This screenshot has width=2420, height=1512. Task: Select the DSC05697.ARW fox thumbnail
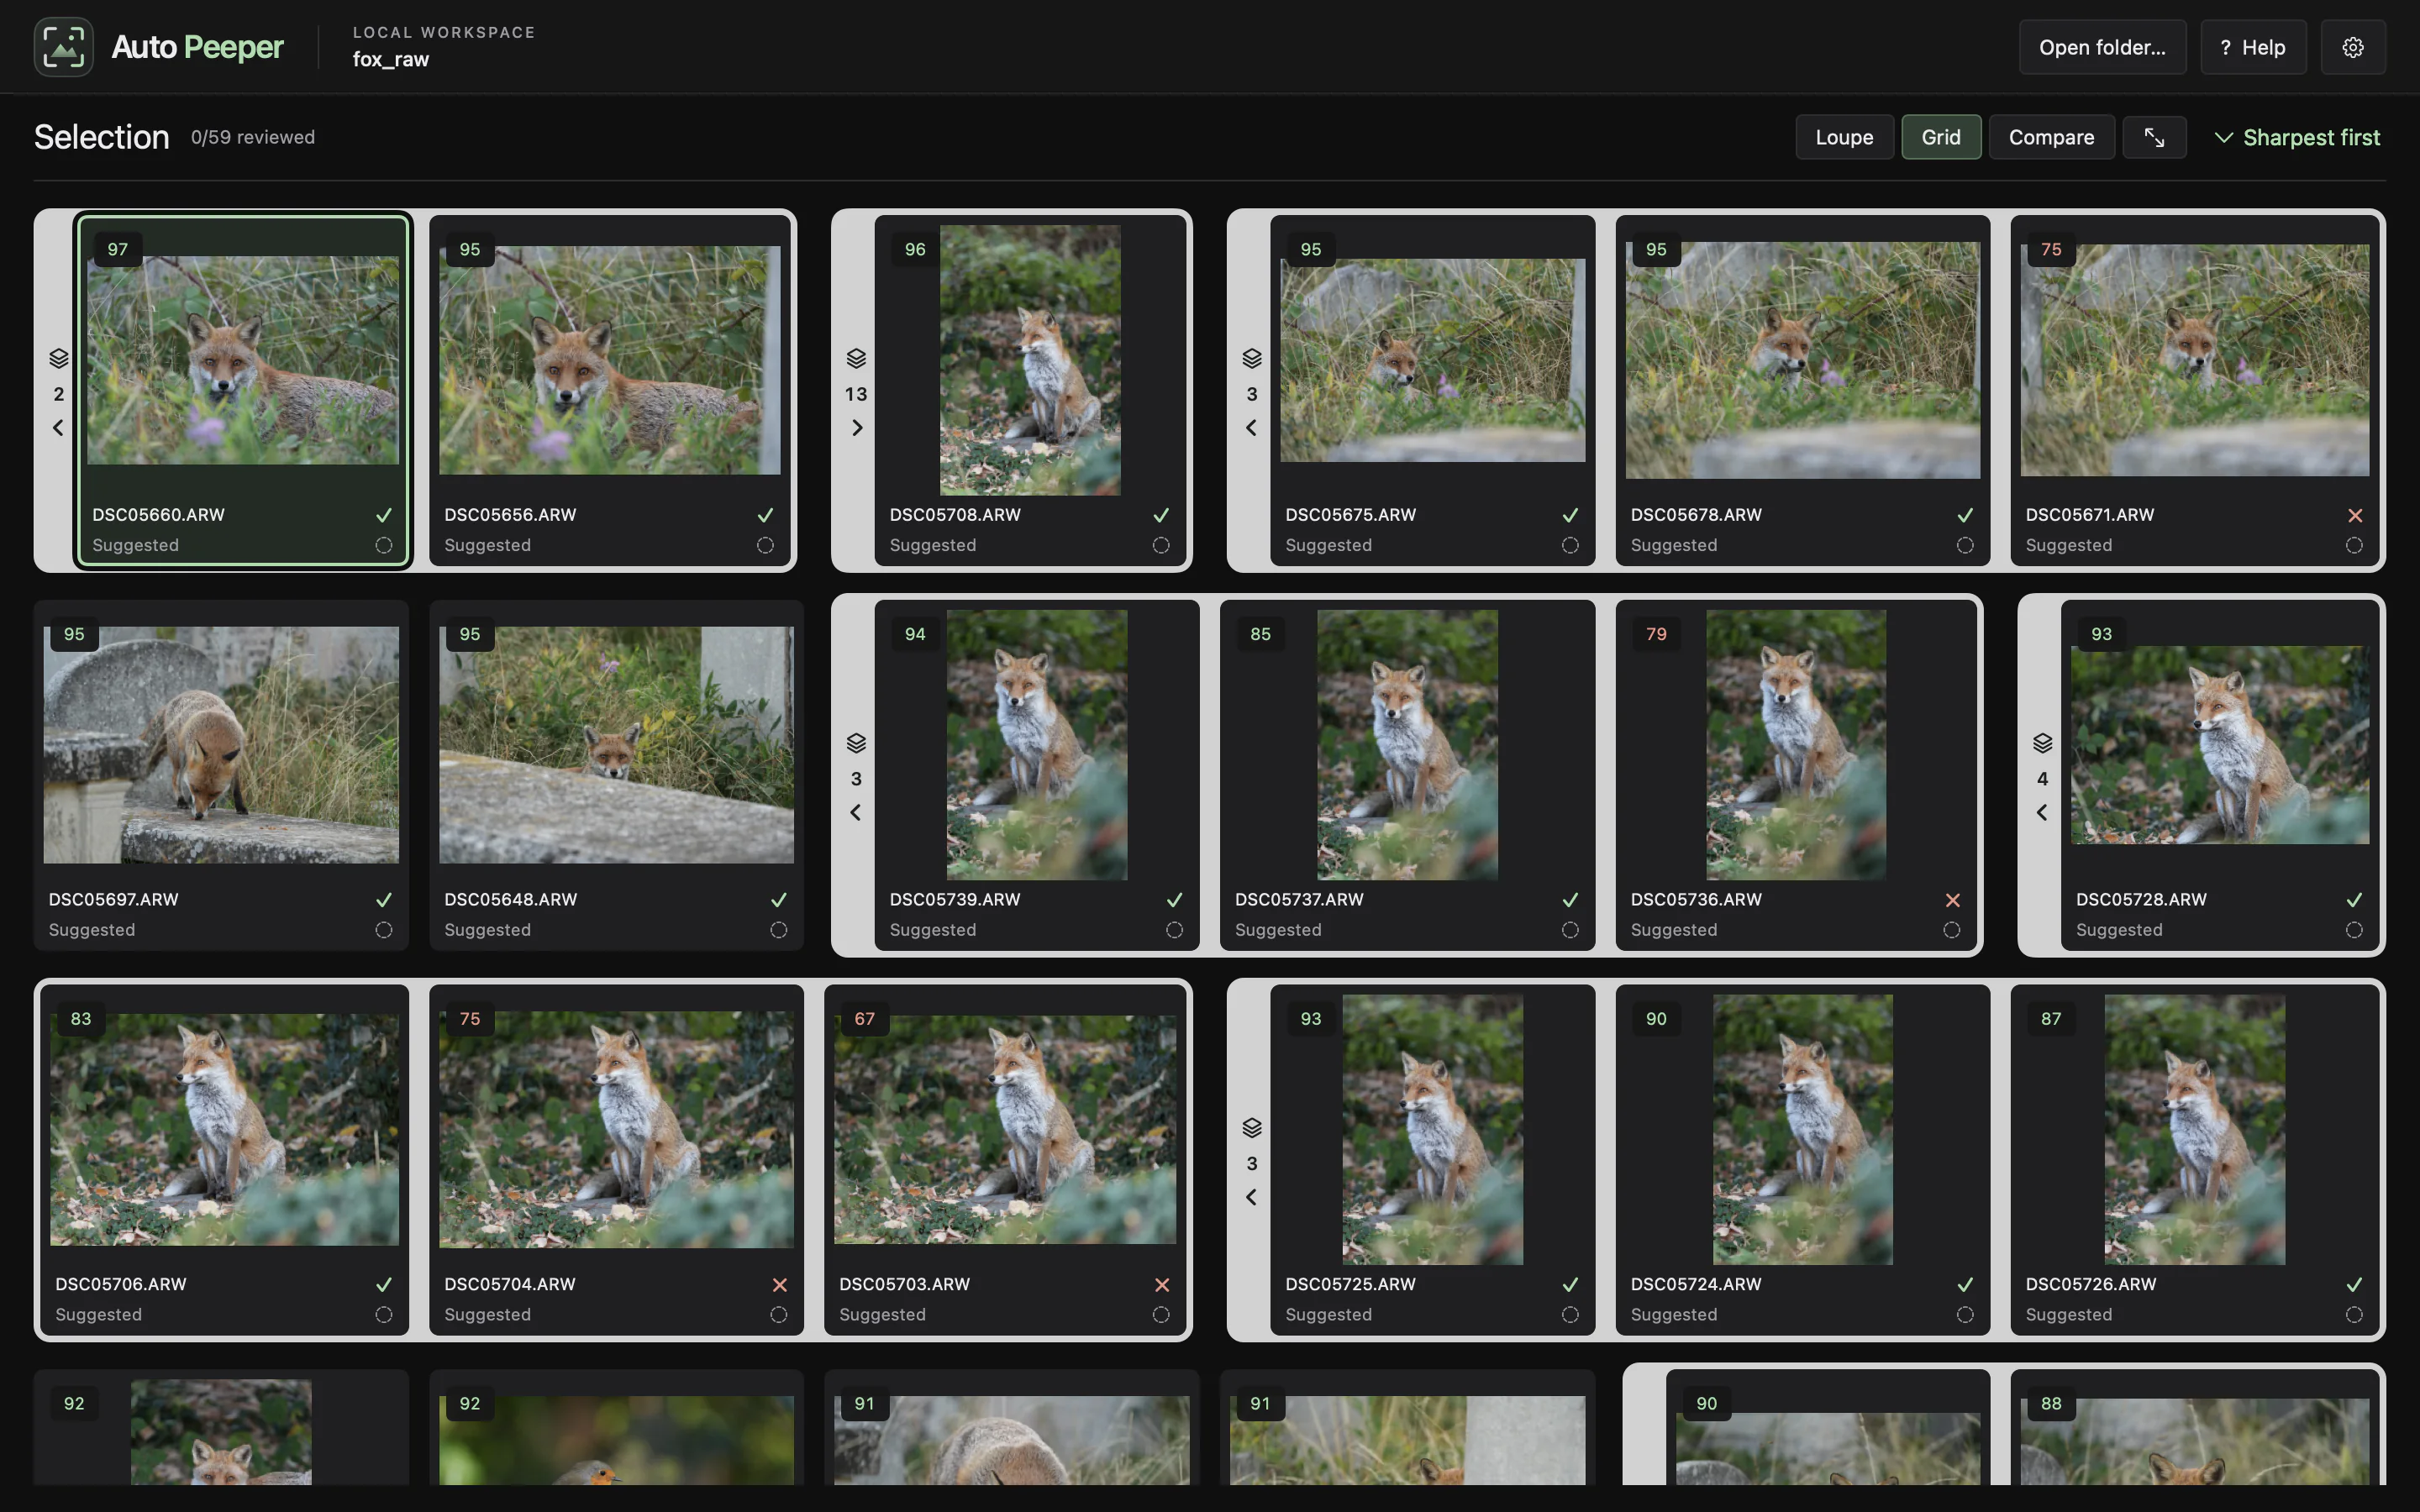click(x=221, y=745)
